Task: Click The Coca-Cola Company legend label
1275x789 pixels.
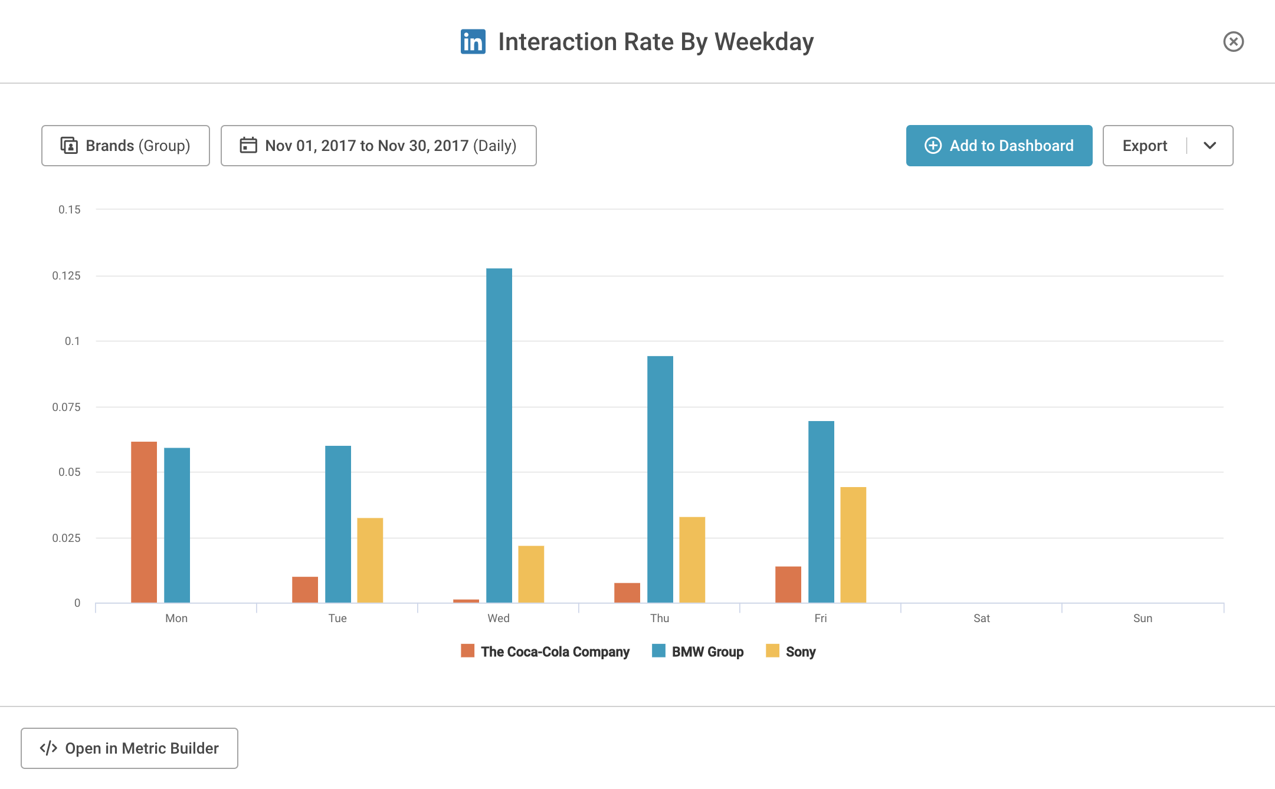Action: tap(555, 652)
